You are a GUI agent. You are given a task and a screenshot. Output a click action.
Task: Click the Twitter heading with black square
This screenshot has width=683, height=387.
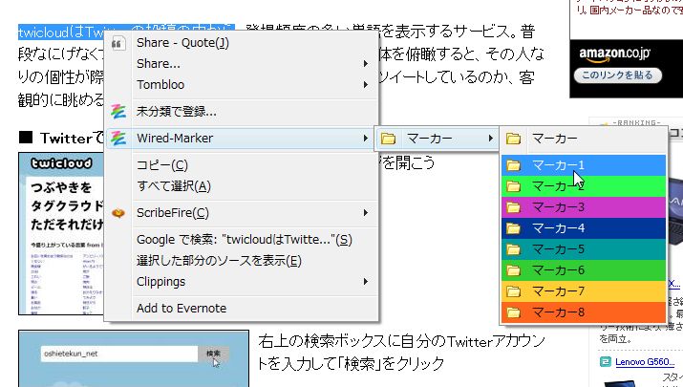click(x=61, y=139)
